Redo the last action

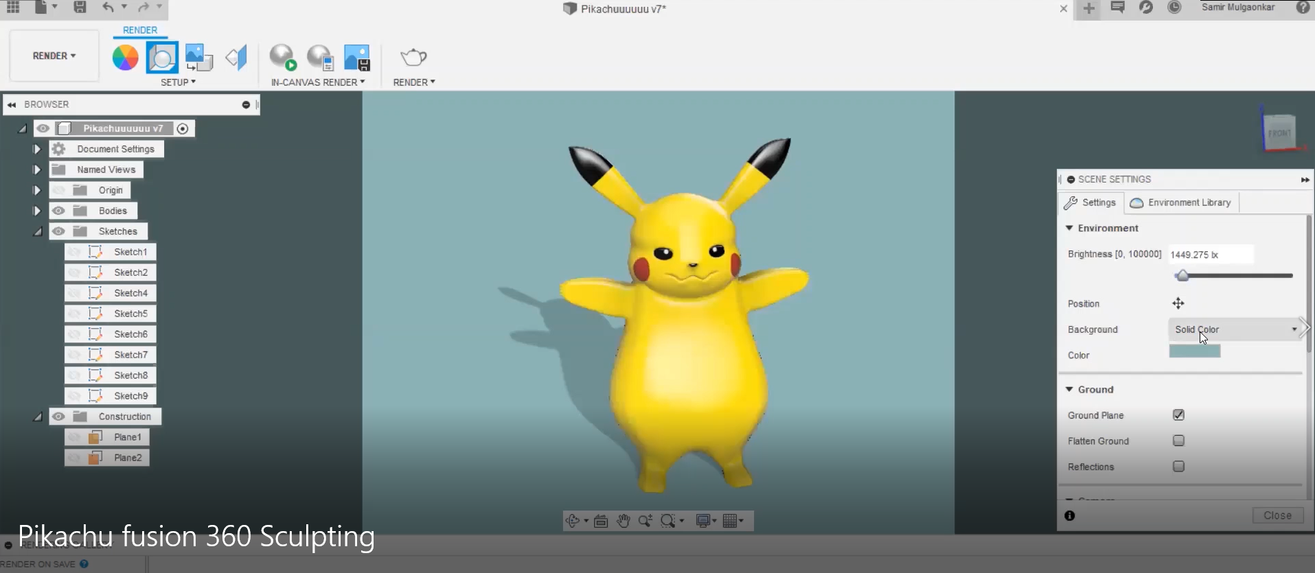[144, 8]
